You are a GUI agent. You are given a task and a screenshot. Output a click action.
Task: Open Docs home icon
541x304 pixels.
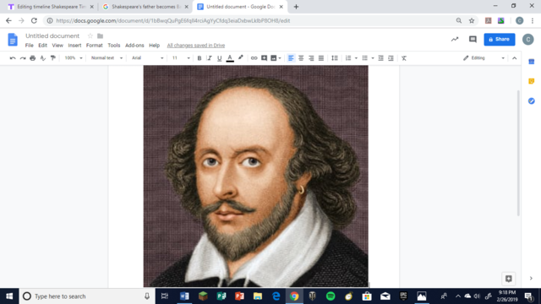(x=13, y=40)
